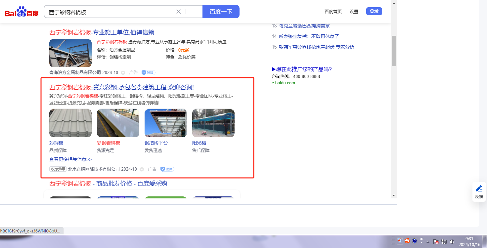Click the company name 北京企腾网络技术有限公司
This screenshot has height=248, width=487.
[94, 169]
